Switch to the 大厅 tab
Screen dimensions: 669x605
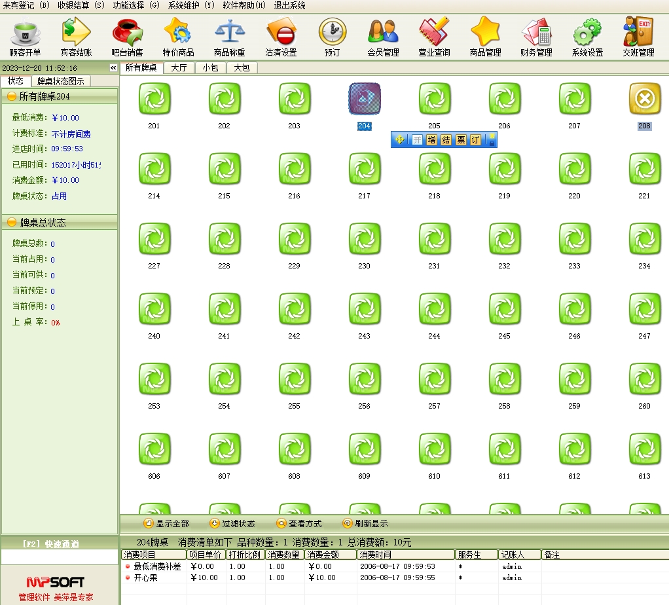click(x=178, y=67)
